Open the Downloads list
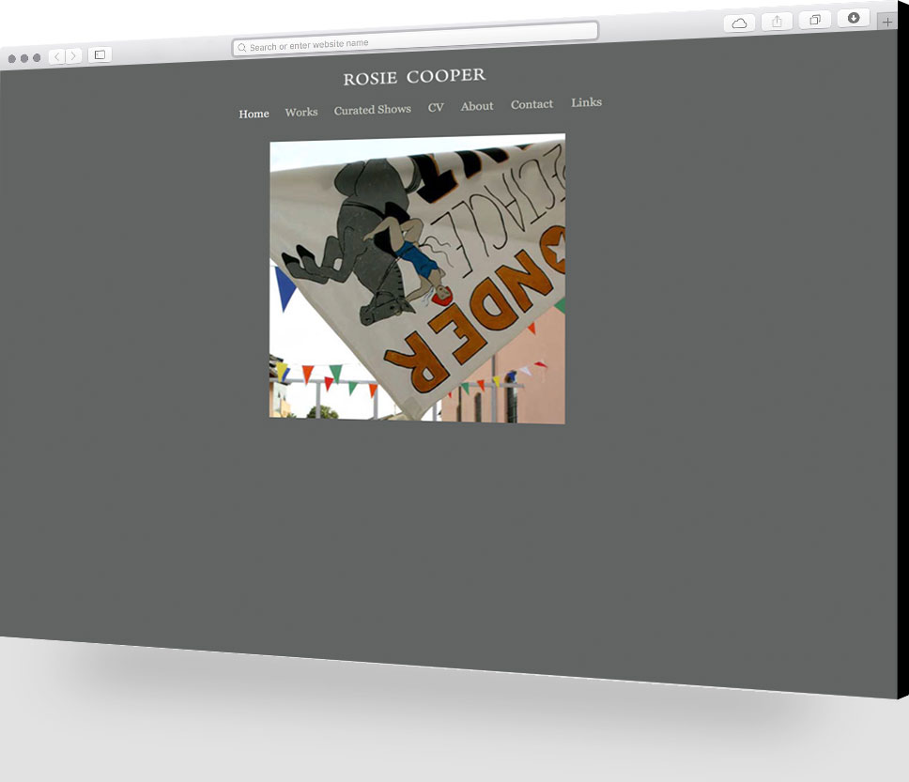The height and width of the screenshot is (782, 909). (x=854, y=18)
